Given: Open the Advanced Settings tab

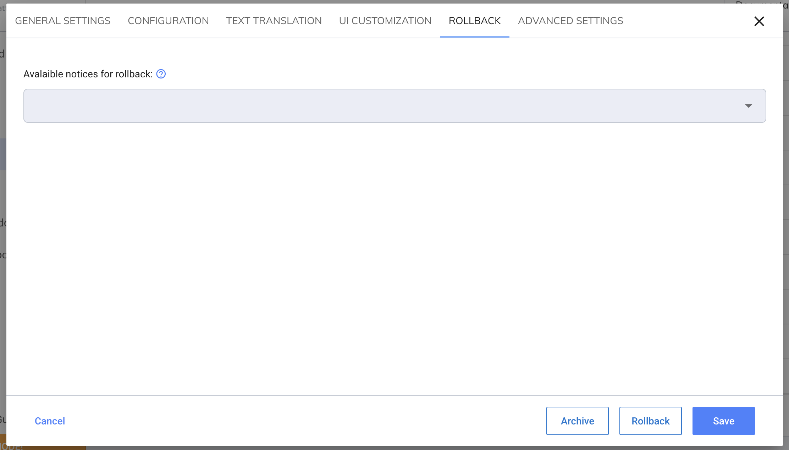Looking at the screenshot, I should tap(570, 21).
